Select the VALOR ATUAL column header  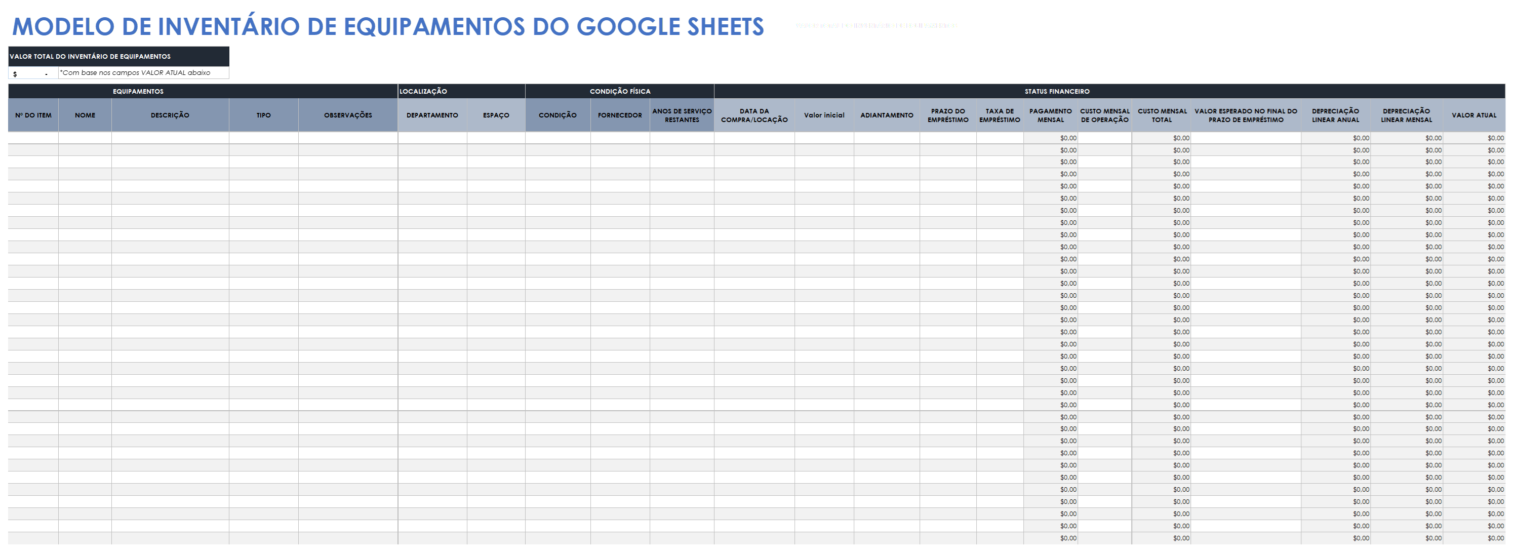point(1474,115)
